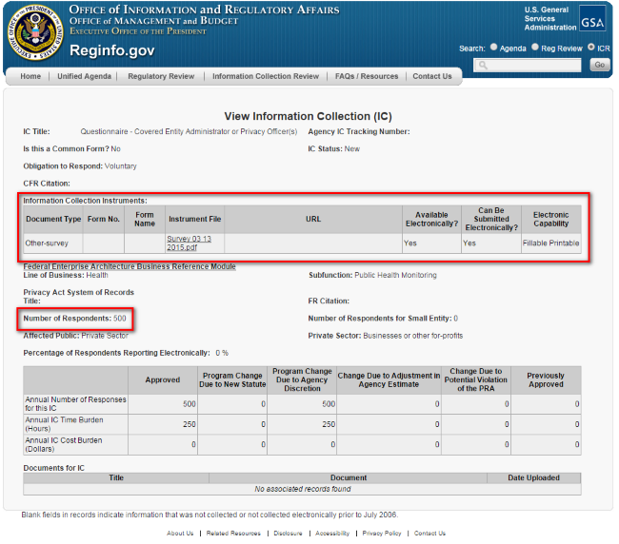Click the URL column header

(x=313, y=219)
